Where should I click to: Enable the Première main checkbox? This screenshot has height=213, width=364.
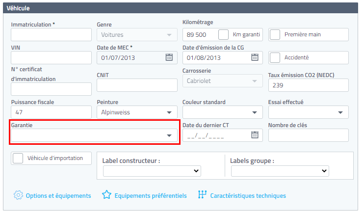[x=275, y=35]
